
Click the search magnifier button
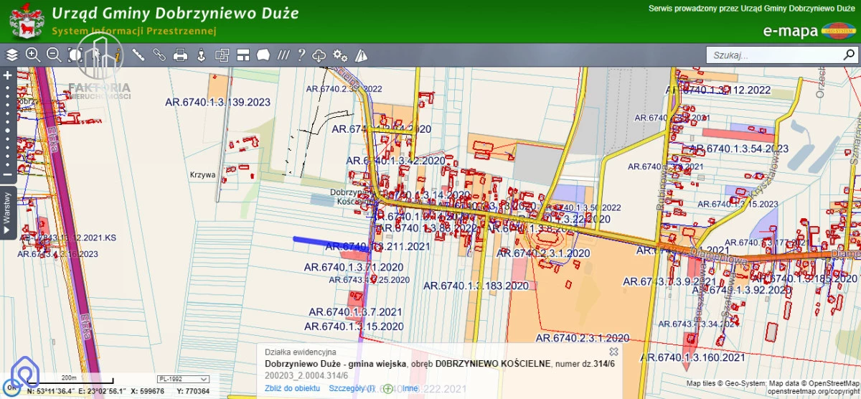[849, 55]
